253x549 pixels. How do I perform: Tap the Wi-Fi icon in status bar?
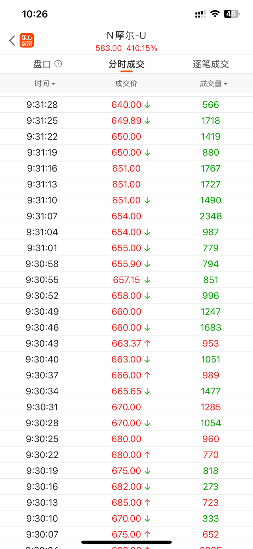(x=215, y=14)
